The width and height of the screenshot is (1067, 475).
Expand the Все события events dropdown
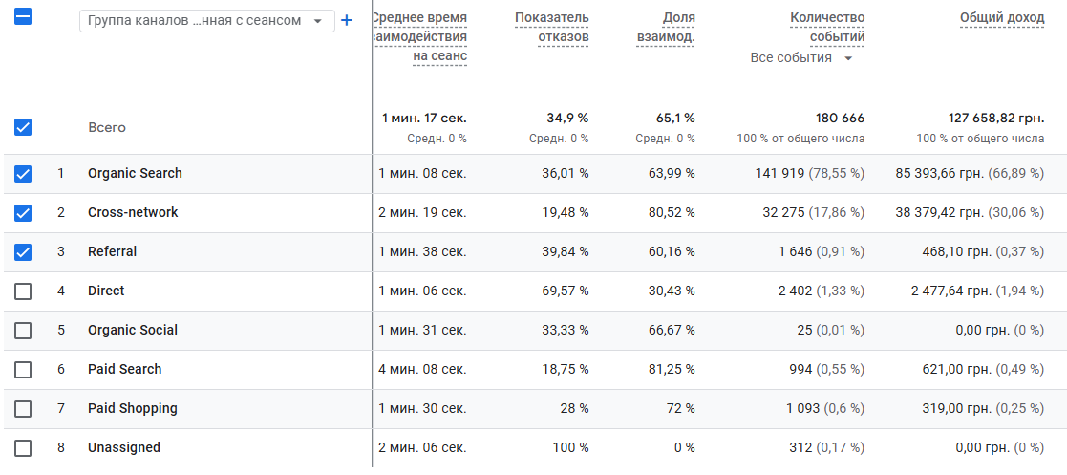click(801, 58)
